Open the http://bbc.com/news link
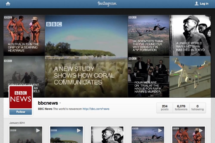The image size is (215, 143). coord(96,109)
